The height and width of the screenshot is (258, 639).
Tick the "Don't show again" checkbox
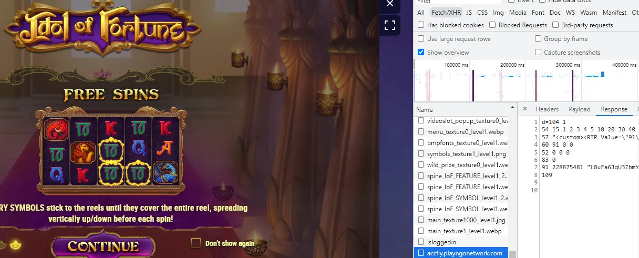pyautogui.click(x=196, y=243)
